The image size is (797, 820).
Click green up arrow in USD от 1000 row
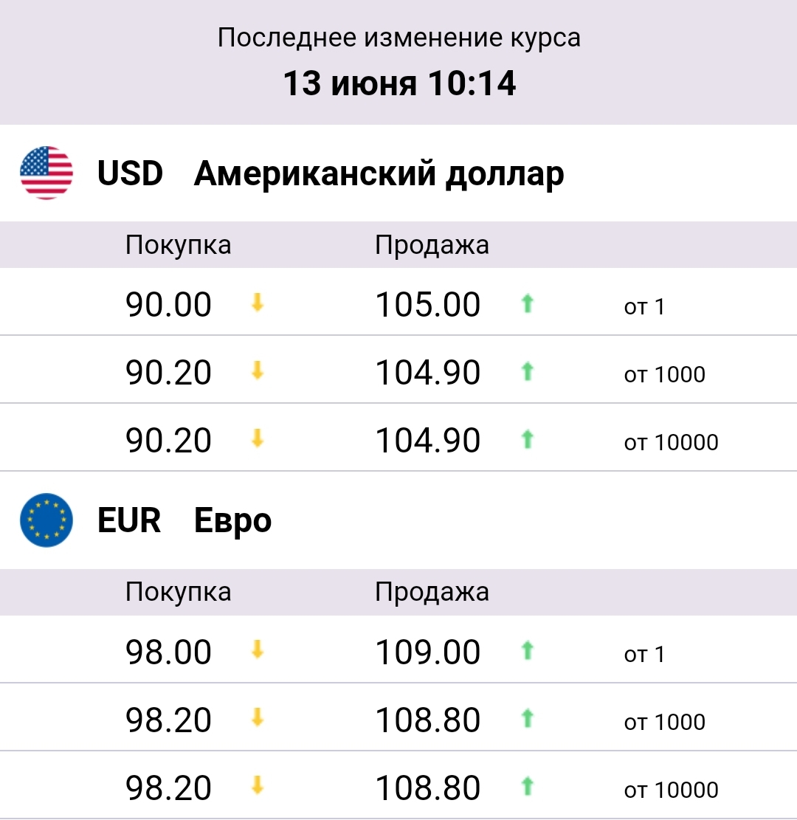527,371
